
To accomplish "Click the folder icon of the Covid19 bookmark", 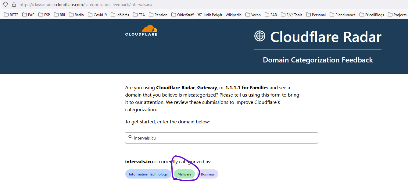I will pos(89,14).
